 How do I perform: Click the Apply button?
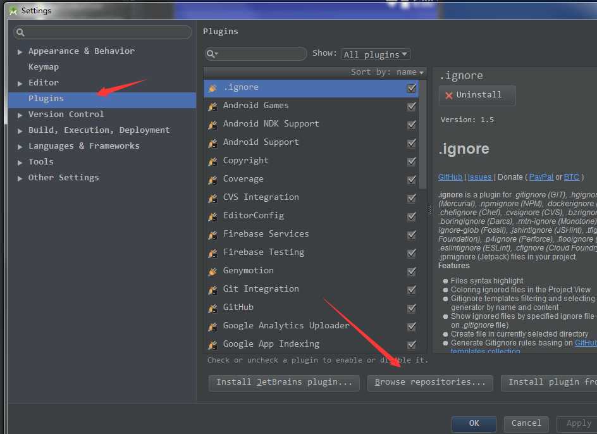[577, 424]
